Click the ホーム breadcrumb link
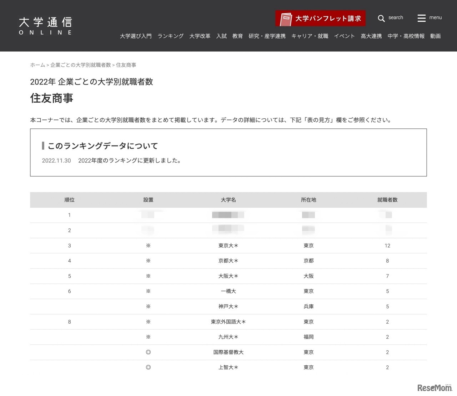457x396 pixels. (x=37, y=65)
